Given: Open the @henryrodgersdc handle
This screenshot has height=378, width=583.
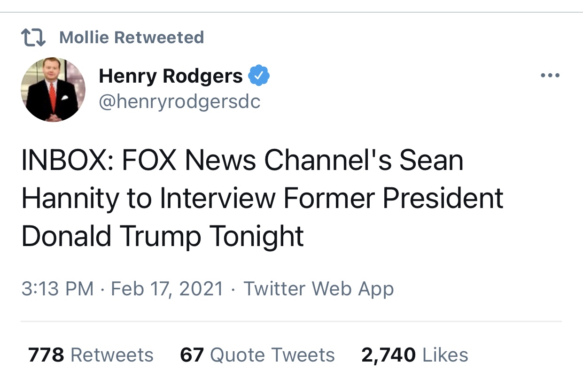Looking at the screenshot, I should (x=179, y=101).
